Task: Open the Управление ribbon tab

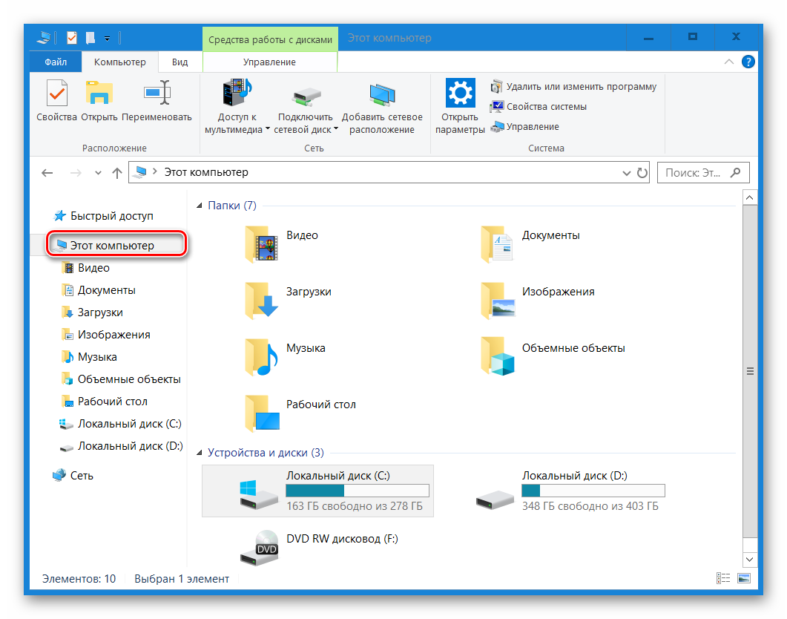Action: [269, 62]
